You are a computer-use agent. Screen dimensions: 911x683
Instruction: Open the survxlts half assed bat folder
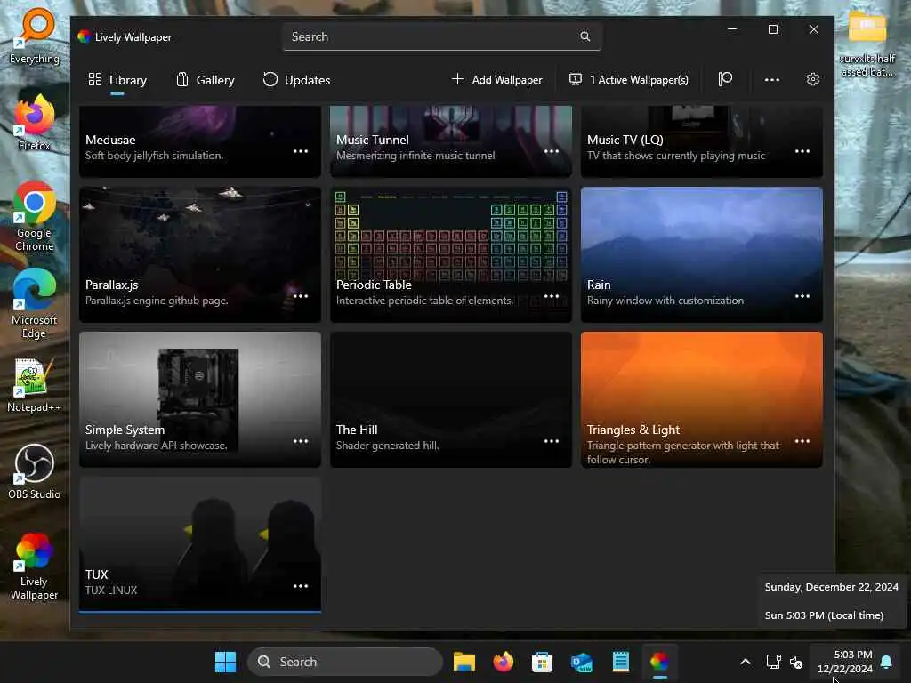coord(867,43)
